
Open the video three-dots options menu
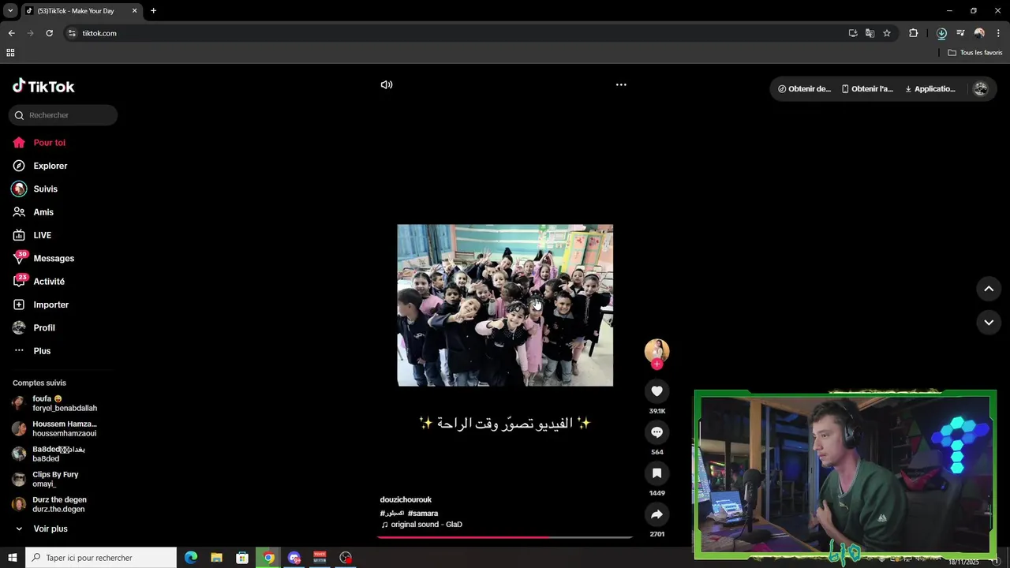coord(621,84)
